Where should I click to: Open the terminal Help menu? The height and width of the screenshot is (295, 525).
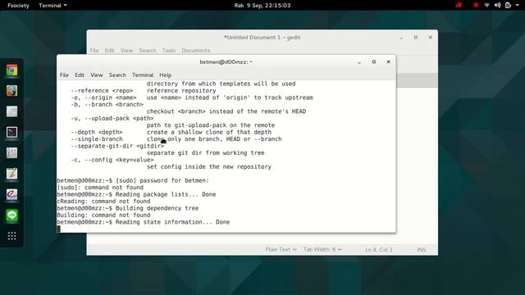(x=165, y=75)
